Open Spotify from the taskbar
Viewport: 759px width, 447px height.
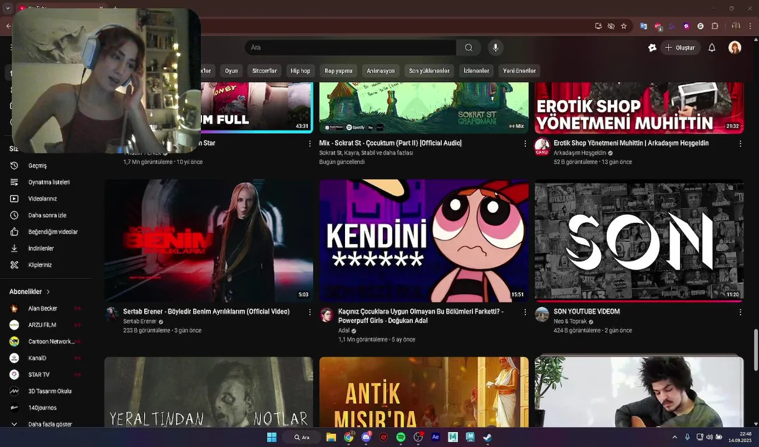[x=400, y=437]
